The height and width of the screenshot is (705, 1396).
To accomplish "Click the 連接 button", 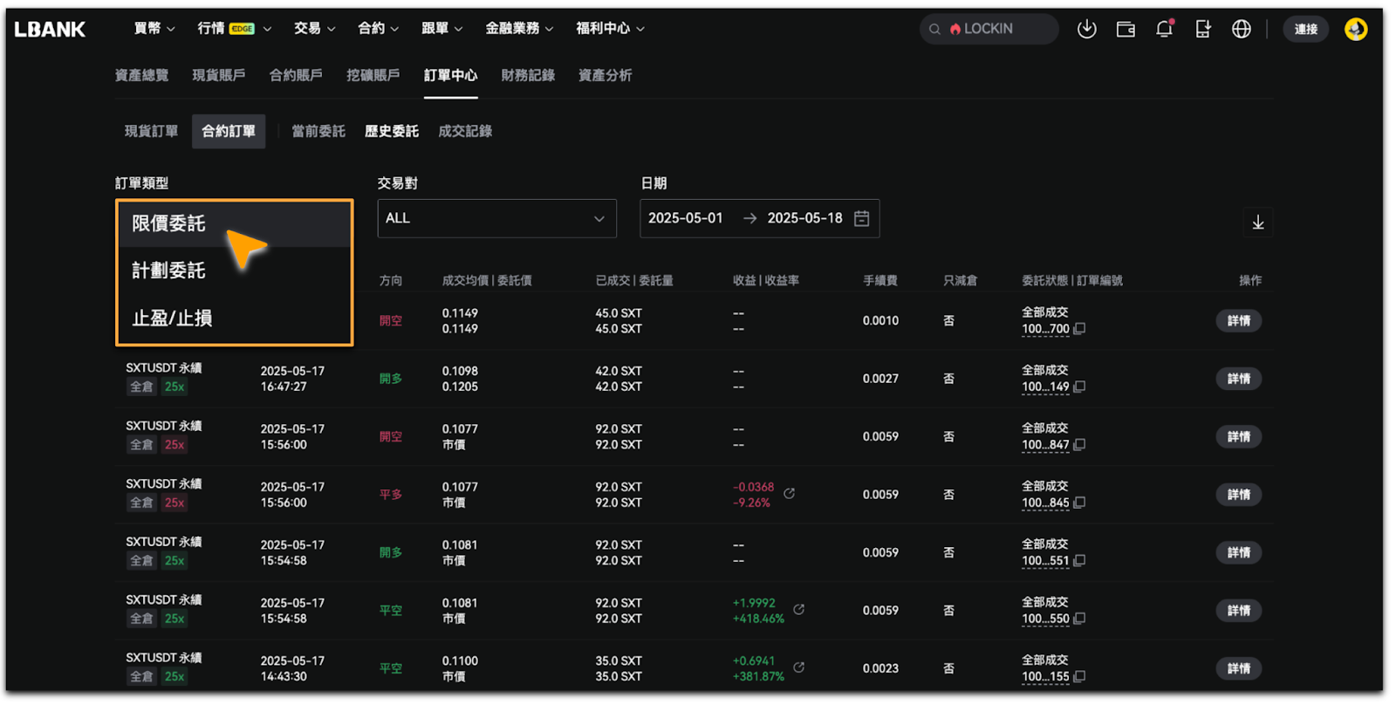I will click(x=1305, y=29).
